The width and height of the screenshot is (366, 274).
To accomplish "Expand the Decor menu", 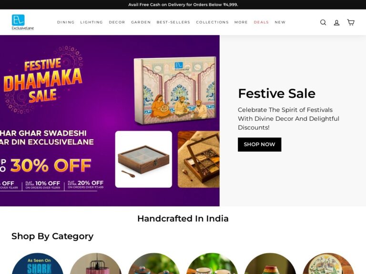I will coord(117,22).
